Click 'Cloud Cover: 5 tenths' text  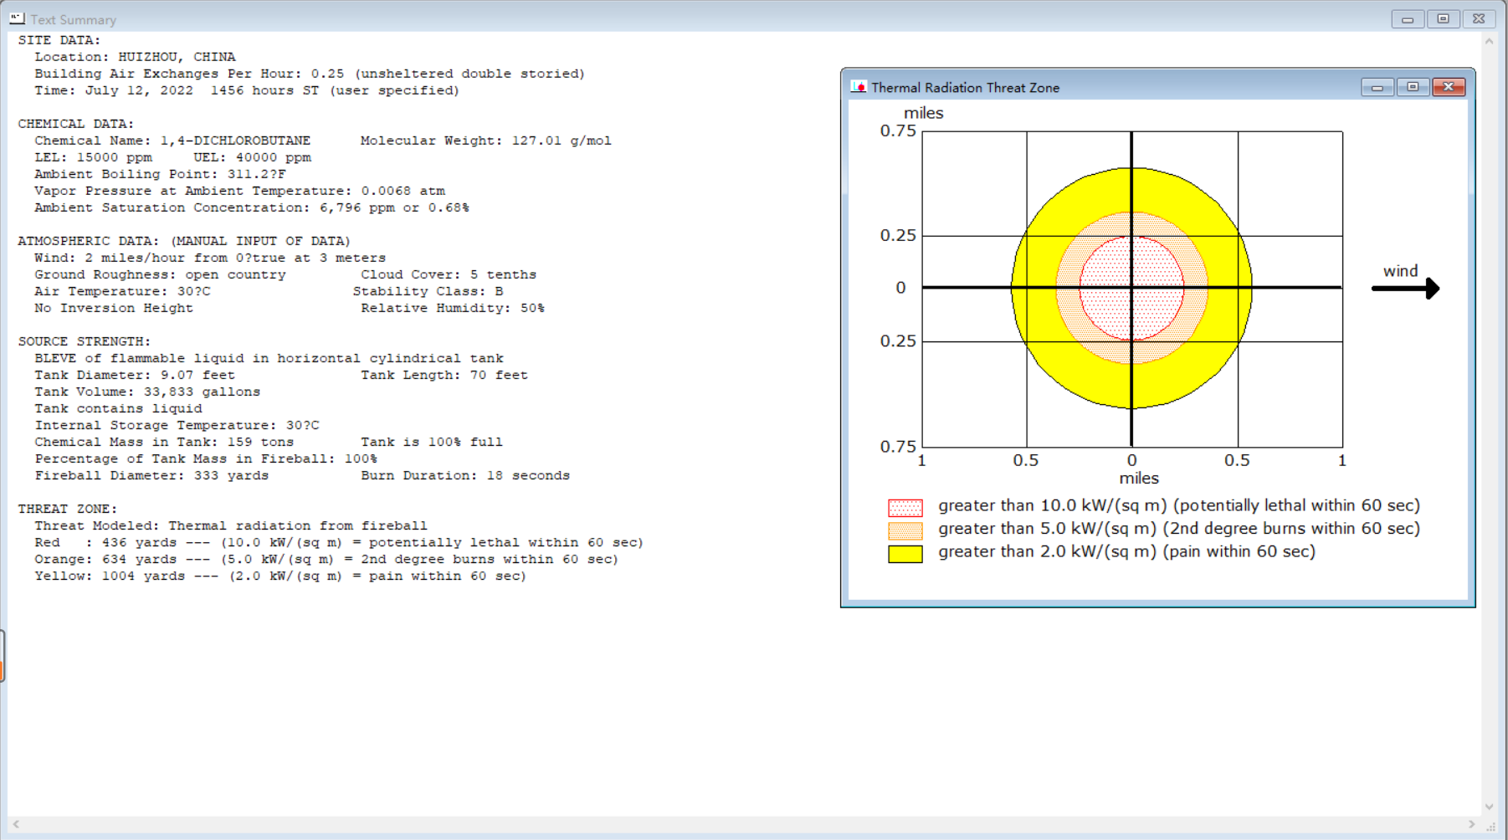449,274
